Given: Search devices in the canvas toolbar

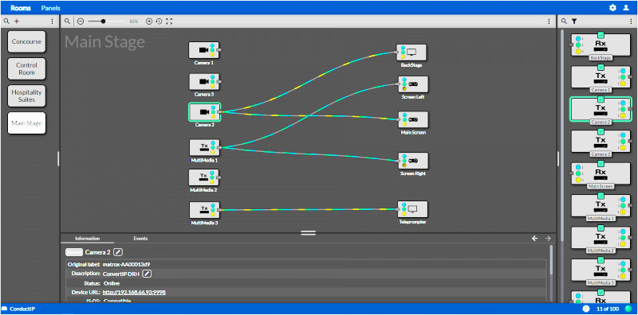Looking at the screenshot, I should (67, 21).
